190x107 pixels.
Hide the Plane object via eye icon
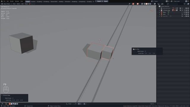click(x=184, y=12)
